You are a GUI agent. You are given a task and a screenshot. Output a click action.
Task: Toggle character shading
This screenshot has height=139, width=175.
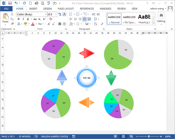(60, 24)
